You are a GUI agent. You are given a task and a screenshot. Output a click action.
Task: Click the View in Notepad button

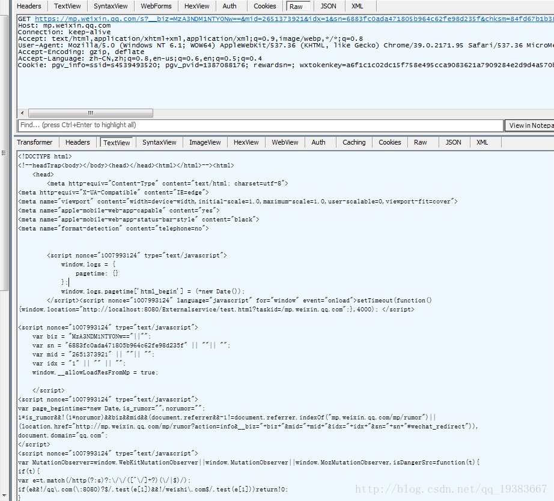pyautogui.click(x=529, y=125)
